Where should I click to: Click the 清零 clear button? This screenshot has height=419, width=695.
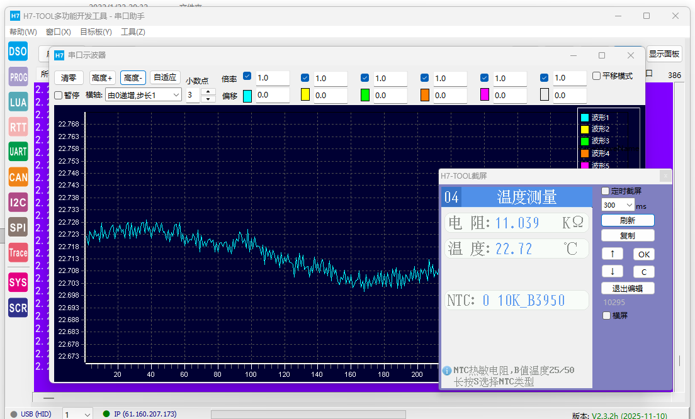[69, 78]
